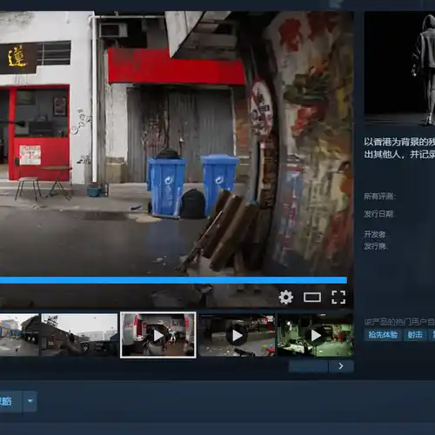Screen dimensions: 435x435
Task: Open the second rooftop screenshot thumbnail
Action: coord(79,335)
